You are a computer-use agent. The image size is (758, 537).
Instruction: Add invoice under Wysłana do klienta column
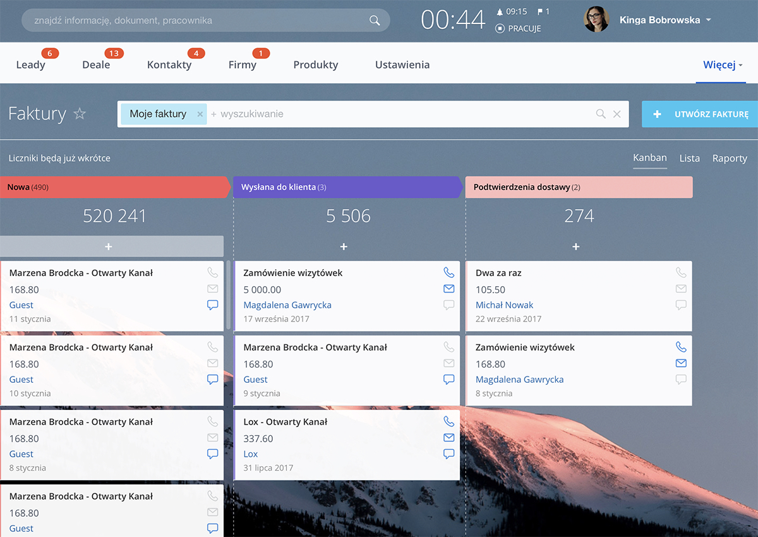(x=344, y=246)
